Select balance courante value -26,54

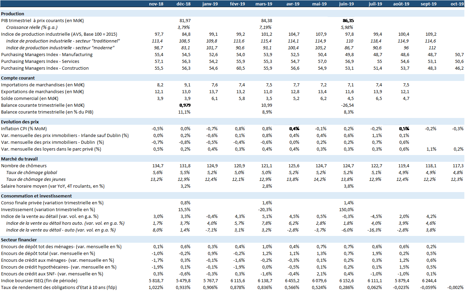coord(347,105)
